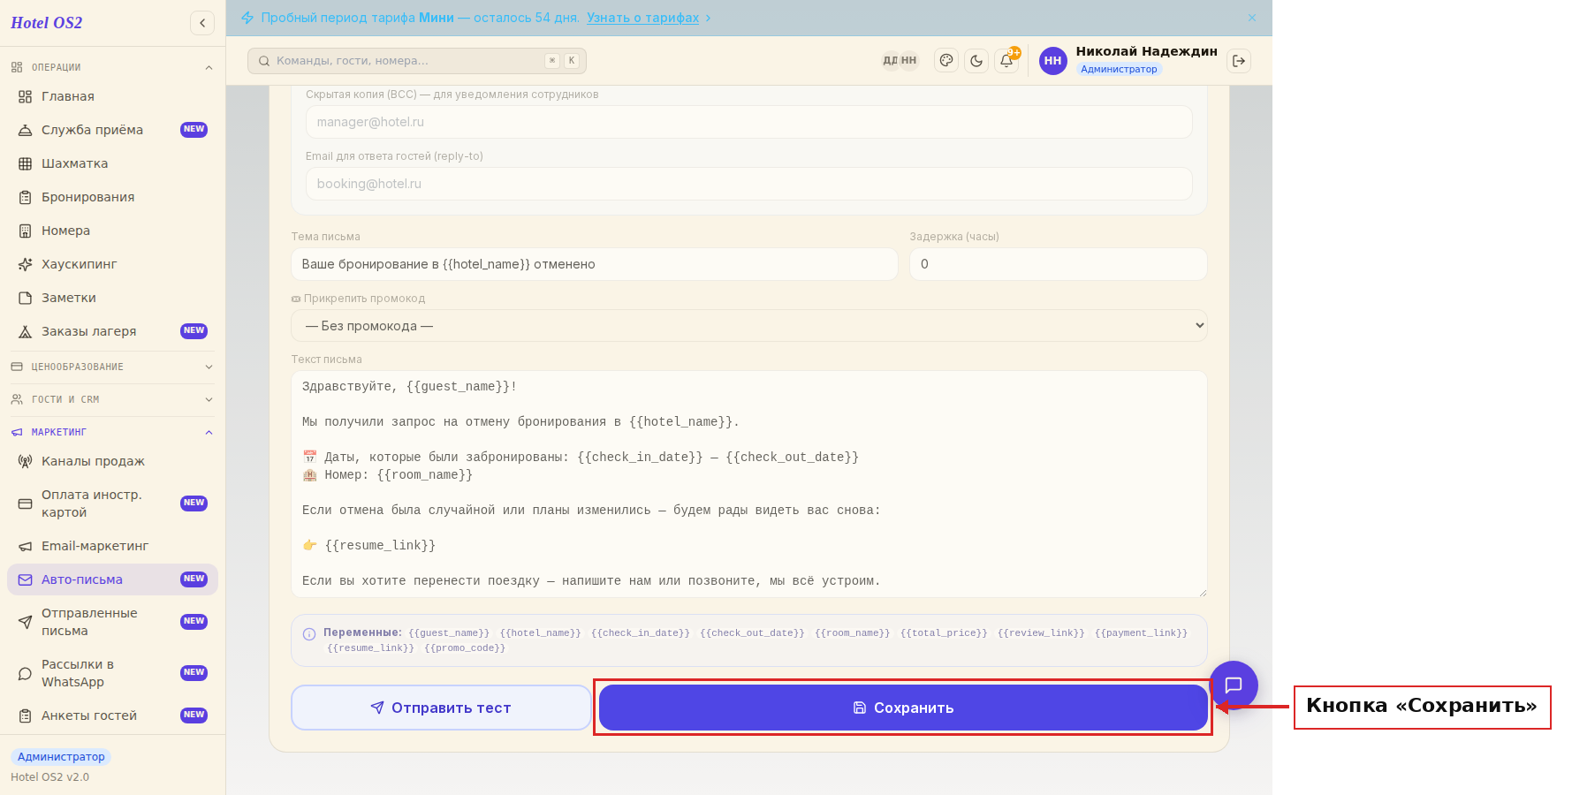This screenshot has width=1572, height=795.
Task: Open Шахматка in the sidebar
Action: point(112,163)
